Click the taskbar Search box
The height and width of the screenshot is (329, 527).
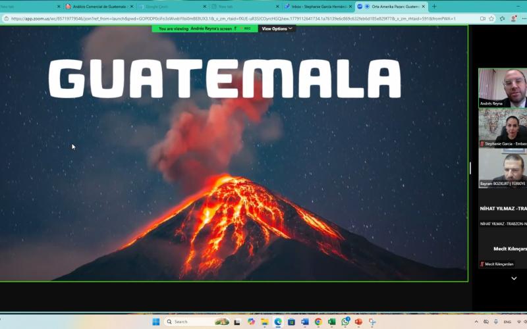[197, 322]
